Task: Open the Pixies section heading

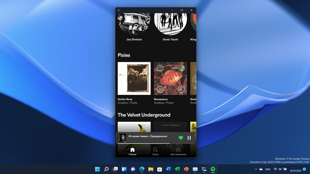Action: (124, 55)
